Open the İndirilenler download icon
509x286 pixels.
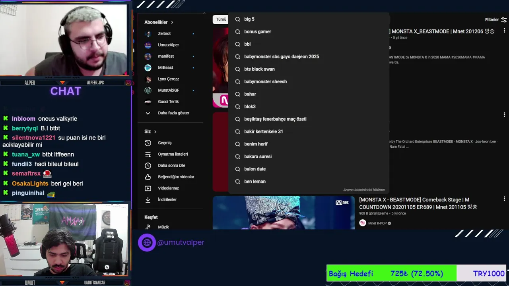click(x=148, y=200)
